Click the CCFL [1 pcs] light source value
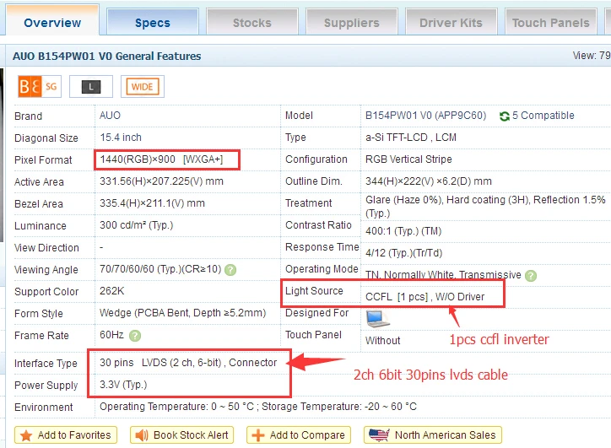The height and width of the screenshot is (448, 611). [x=424, y=297]
